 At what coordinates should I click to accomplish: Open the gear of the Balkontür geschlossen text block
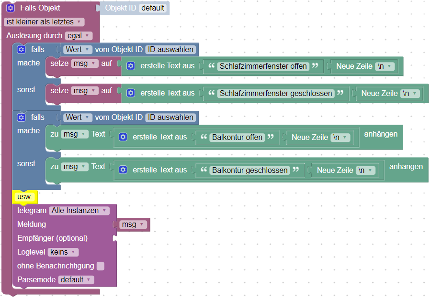pyautogui.click(x=123, y=170)
